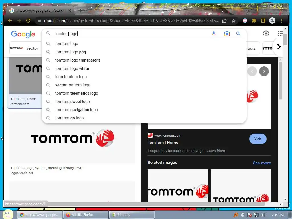292x219 pixels.
Task: Submit search using the blue magnifier icon
Action: click(238, 34)
